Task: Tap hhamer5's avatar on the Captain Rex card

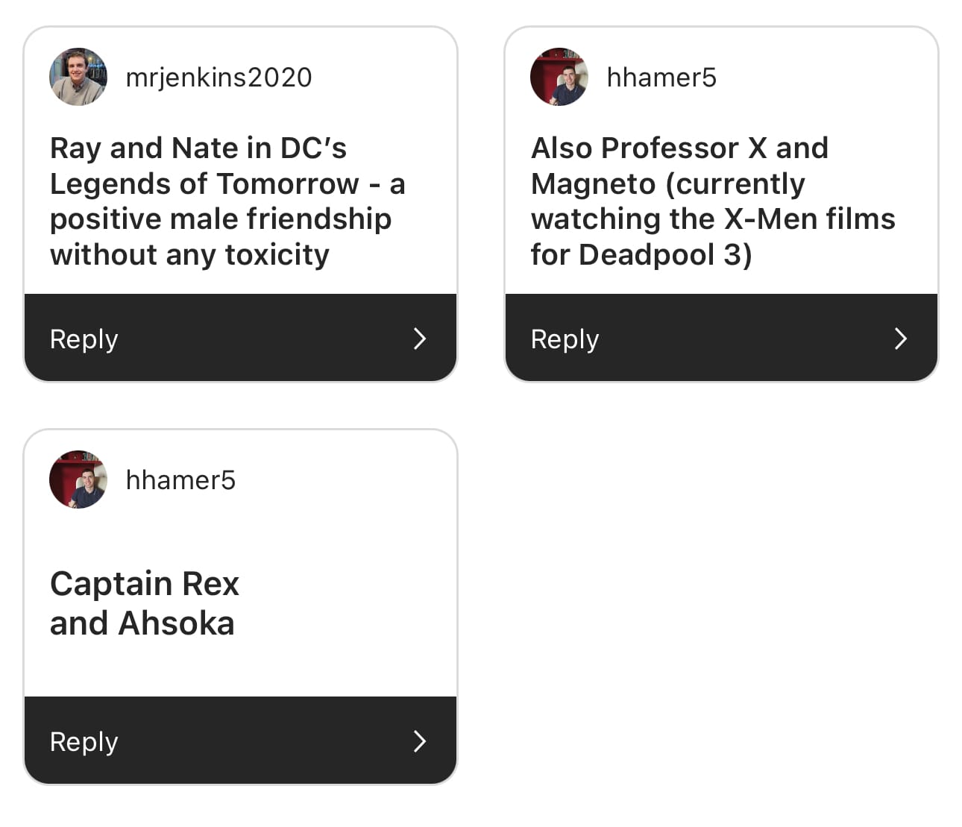Action: (x=78, y=479)
